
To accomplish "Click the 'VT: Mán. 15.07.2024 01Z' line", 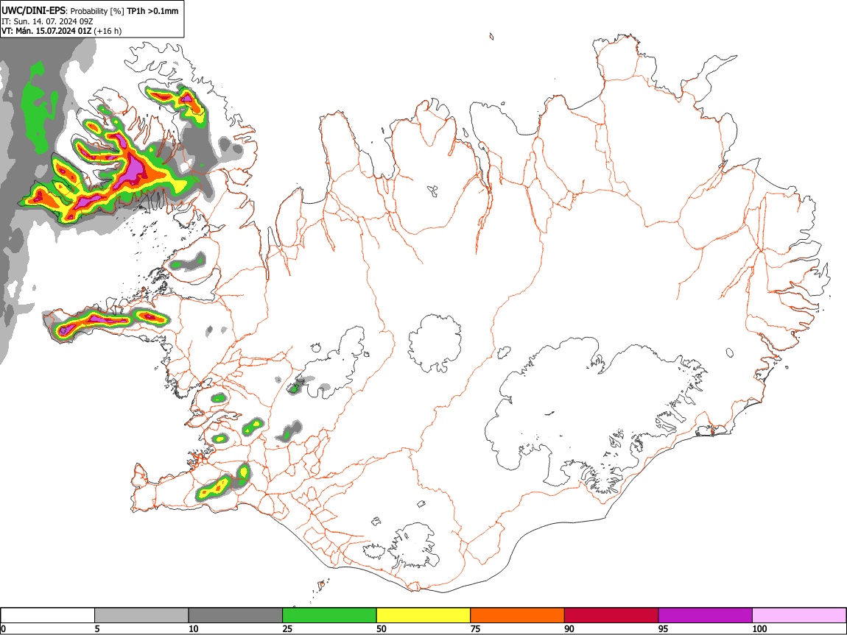I will [46, 31].
